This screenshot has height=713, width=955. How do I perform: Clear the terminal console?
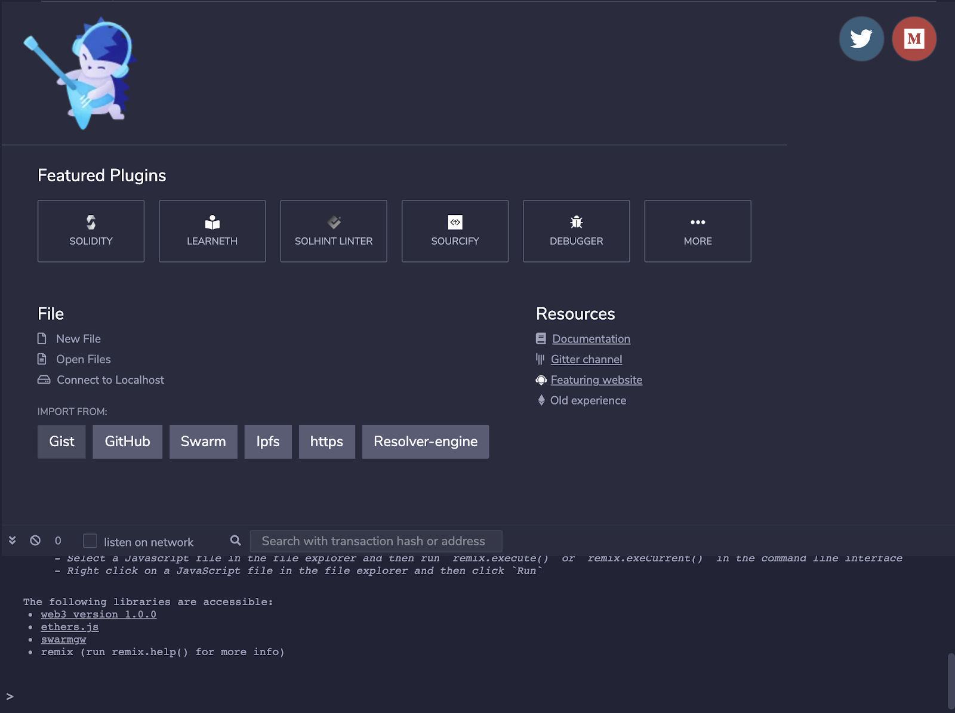coord(35,541)
